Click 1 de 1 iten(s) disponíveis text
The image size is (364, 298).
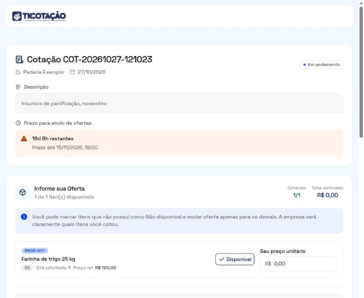coord(64,197)
